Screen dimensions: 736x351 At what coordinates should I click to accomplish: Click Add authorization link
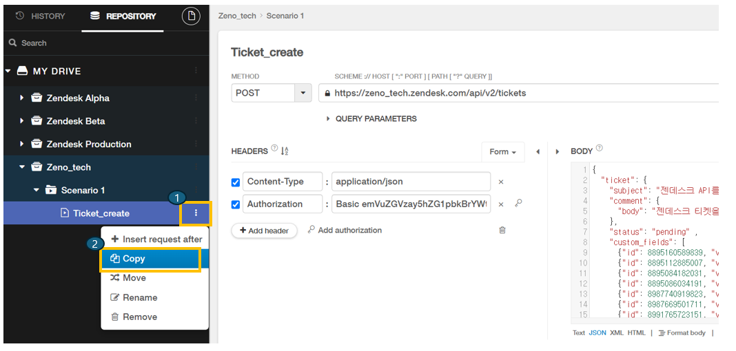(345, 230)
